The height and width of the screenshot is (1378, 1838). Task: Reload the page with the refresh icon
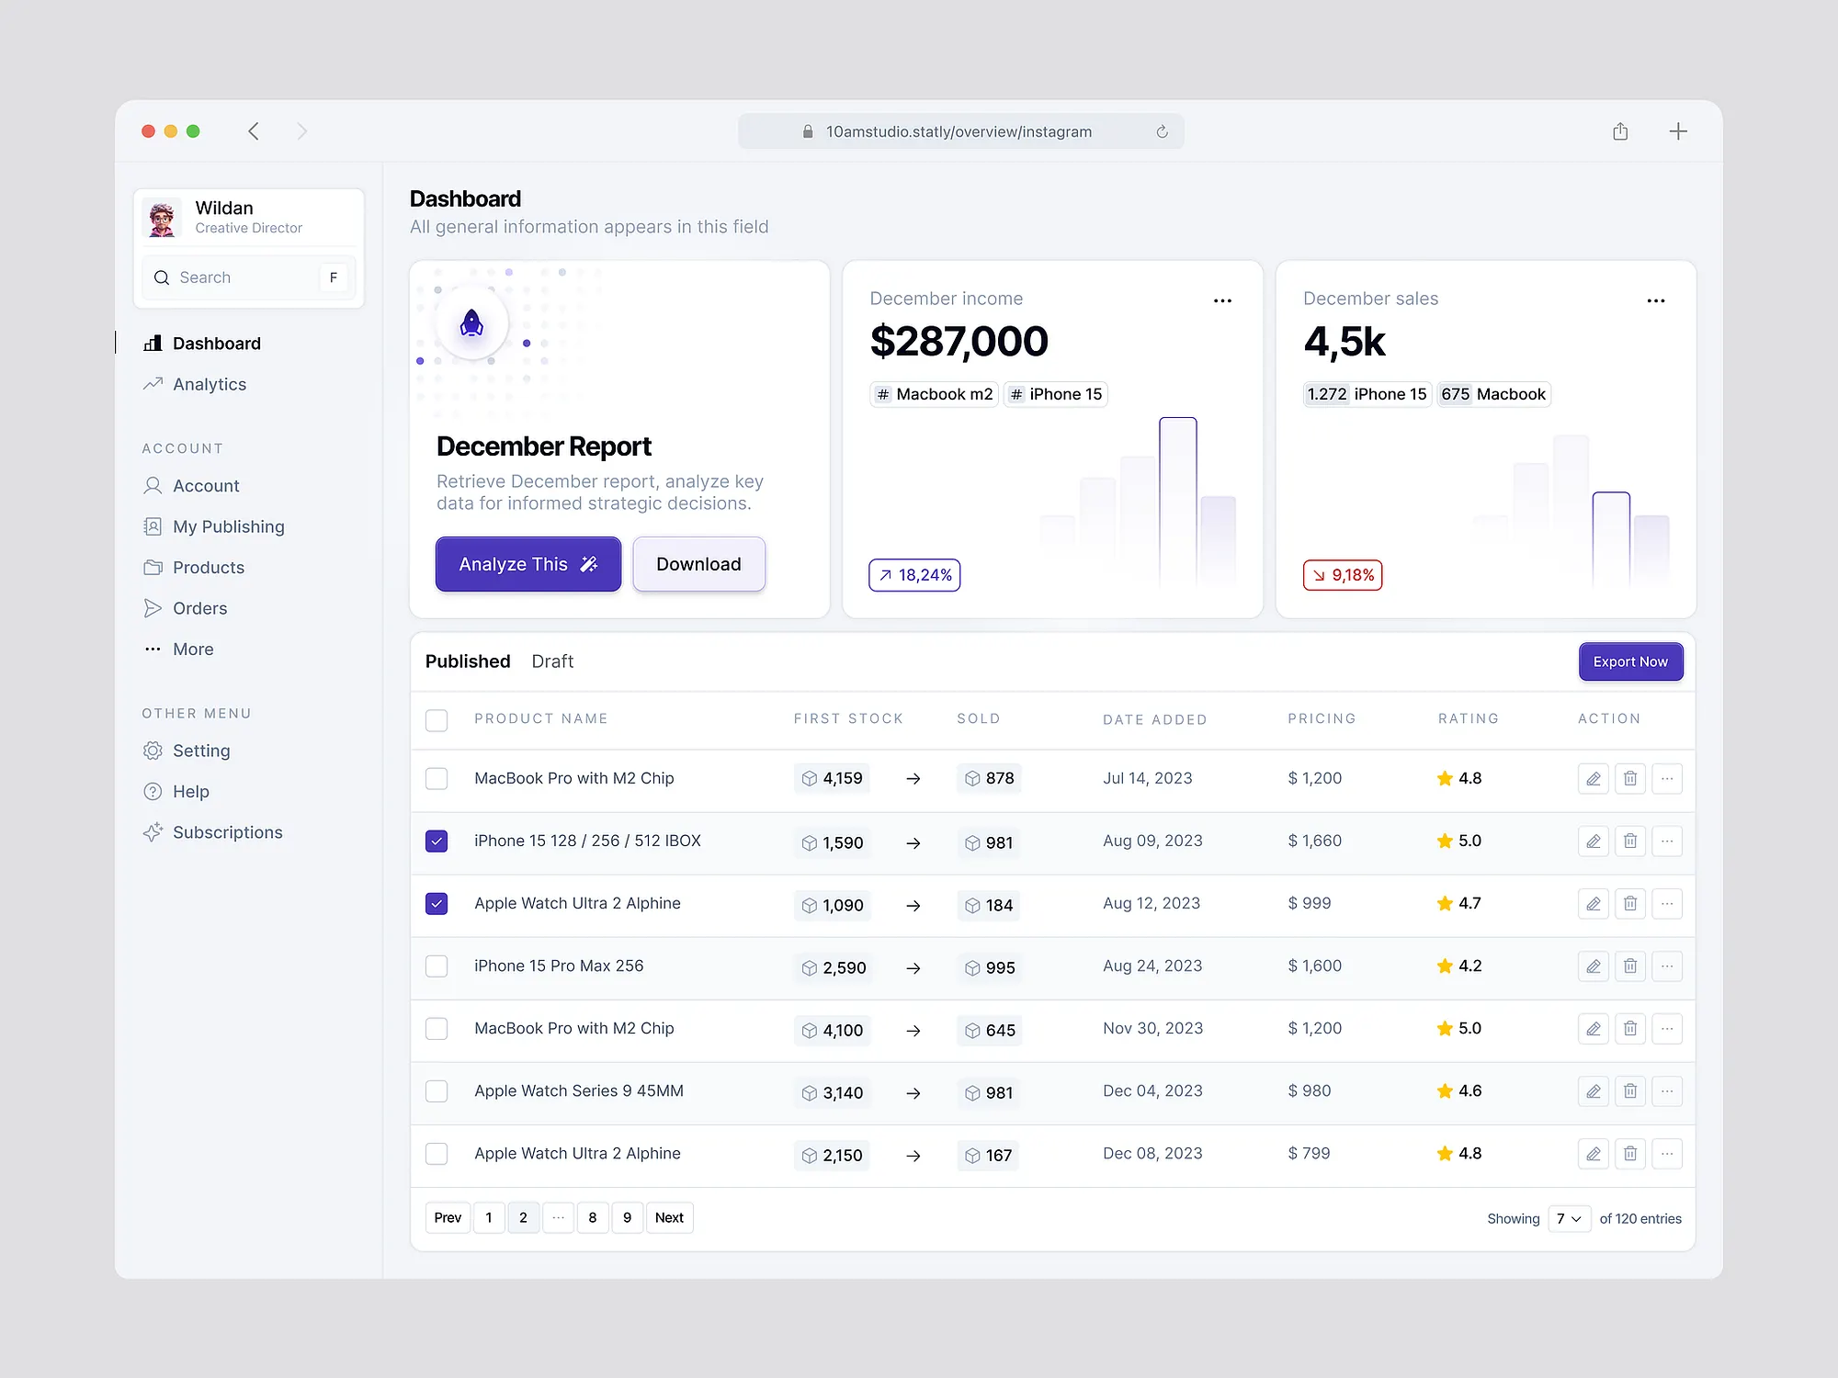[x=1162, y=131]
